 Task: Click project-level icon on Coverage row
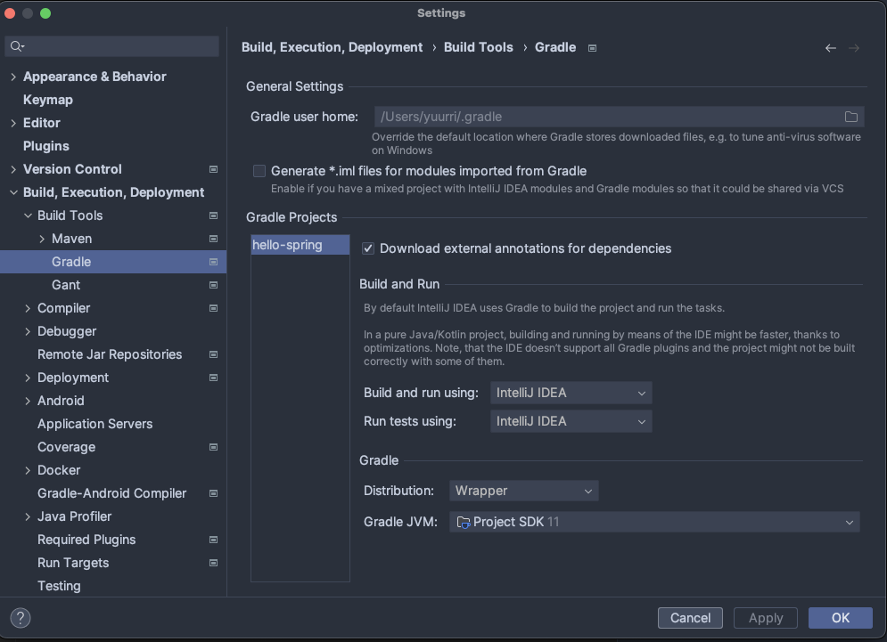pyautogui.click(x=213, y=447)
